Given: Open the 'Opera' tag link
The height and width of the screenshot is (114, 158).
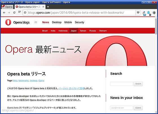Looking at the screenshot, I should (41, 81).
